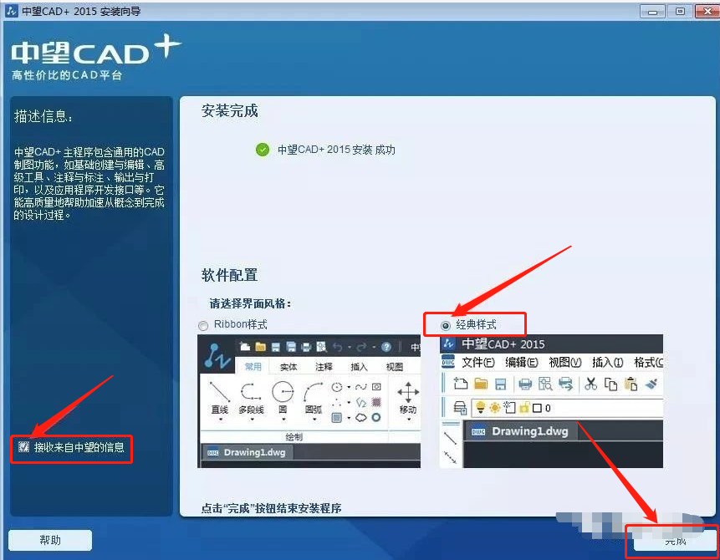Click the 中望CAD+ 2015 安装 成功 message
Screen dimensions: 720x560
pos(336,150)
